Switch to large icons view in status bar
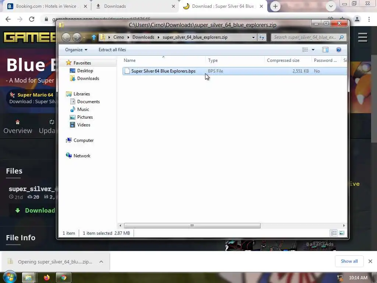The height and width of the screenshot is (283, 377). click(x=341, y=233)
